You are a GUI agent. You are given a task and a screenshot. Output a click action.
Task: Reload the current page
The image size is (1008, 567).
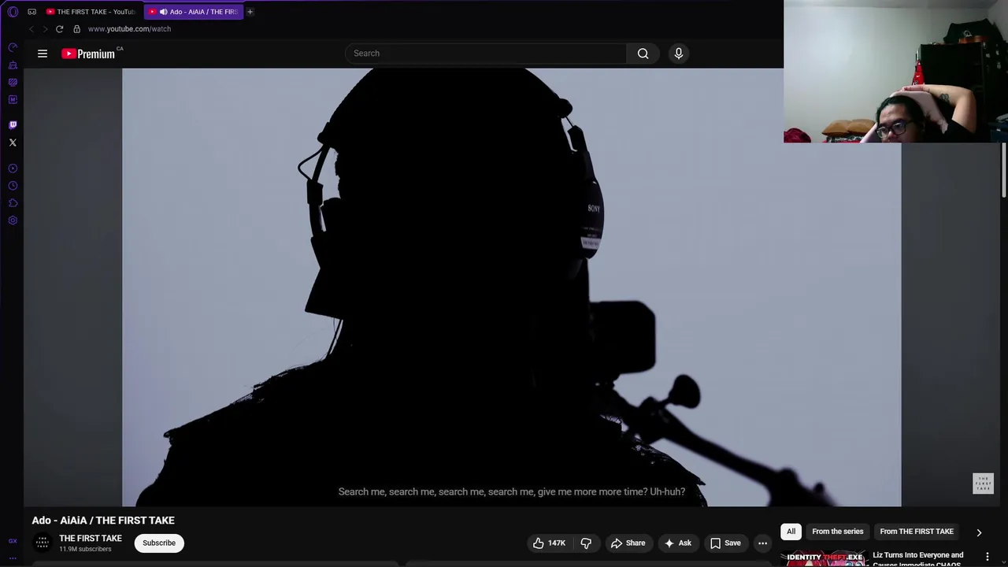59,29
